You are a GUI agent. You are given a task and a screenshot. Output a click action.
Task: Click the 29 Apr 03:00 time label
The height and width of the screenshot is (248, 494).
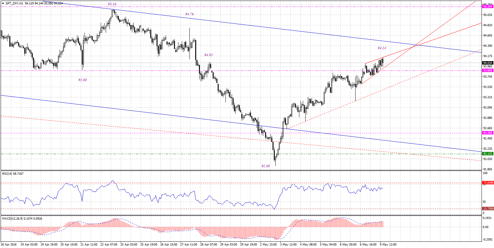point(229,245)
